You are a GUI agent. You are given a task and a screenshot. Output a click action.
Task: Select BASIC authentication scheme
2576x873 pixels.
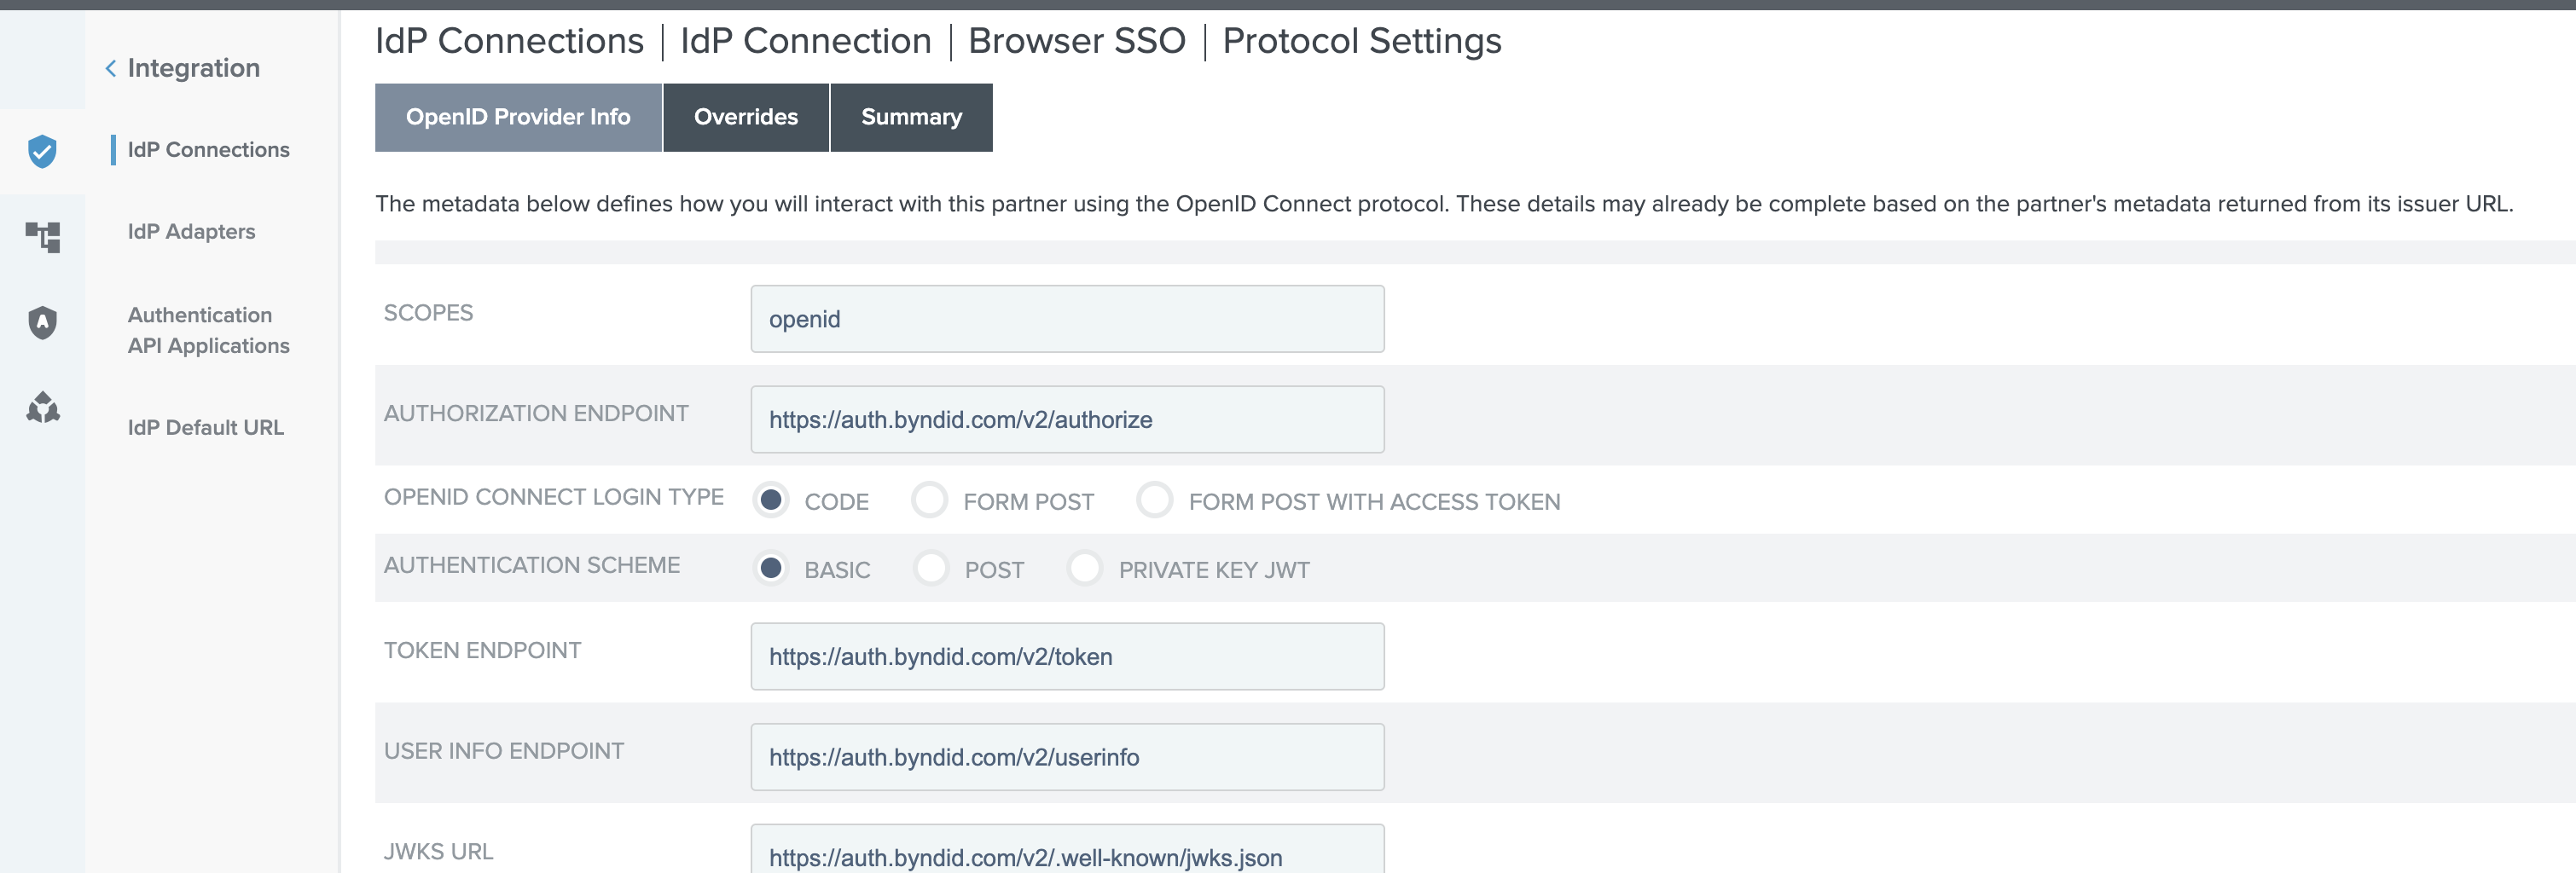pyautogui.click(x=771, y=568)
